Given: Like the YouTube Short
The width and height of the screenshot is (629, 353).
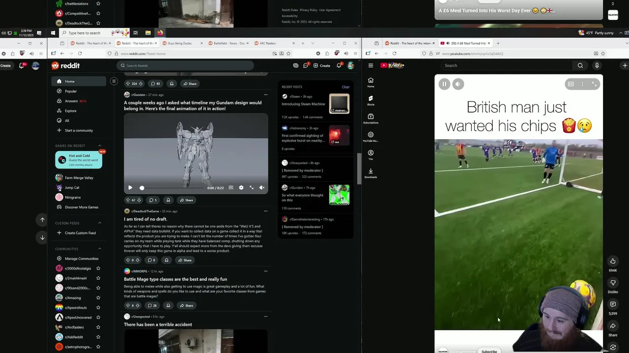Looking at the screenshot, I should click(x=613, y=261).
